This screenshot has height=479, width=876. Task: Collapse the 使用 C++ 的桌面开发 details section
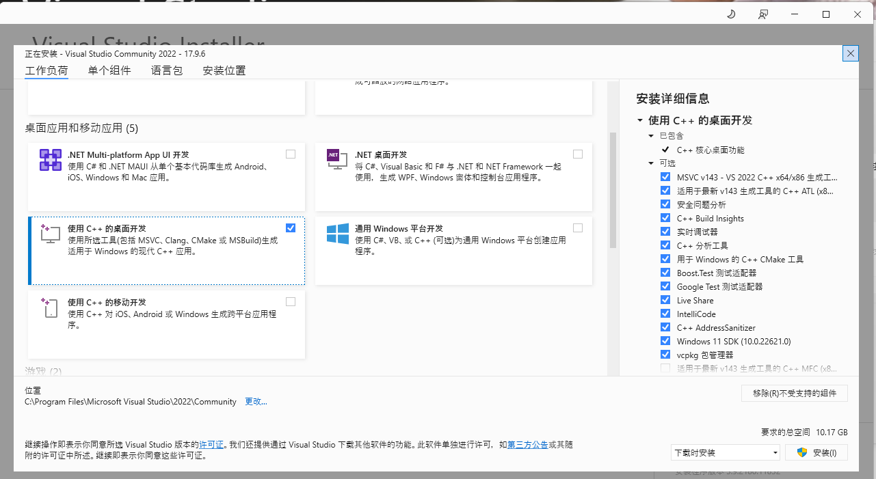tap(640, 120)
